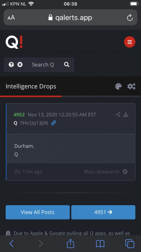Open Safari tabs overview icon
141x252 pixels.
[x=130, y=244]
